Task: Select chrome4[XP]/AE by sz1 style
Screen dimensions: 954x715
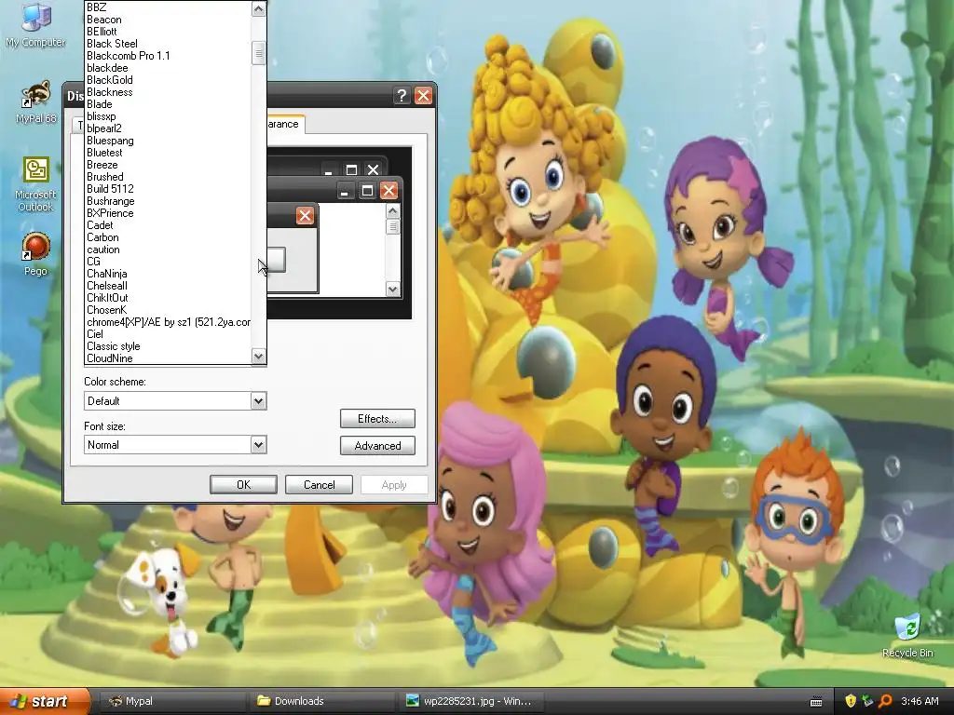Action: tap(168, 322)
